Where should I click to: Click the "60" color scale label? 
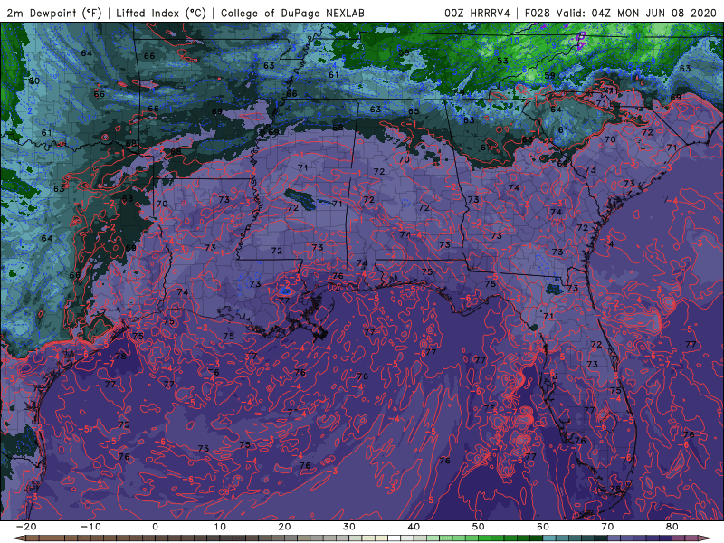543,527
